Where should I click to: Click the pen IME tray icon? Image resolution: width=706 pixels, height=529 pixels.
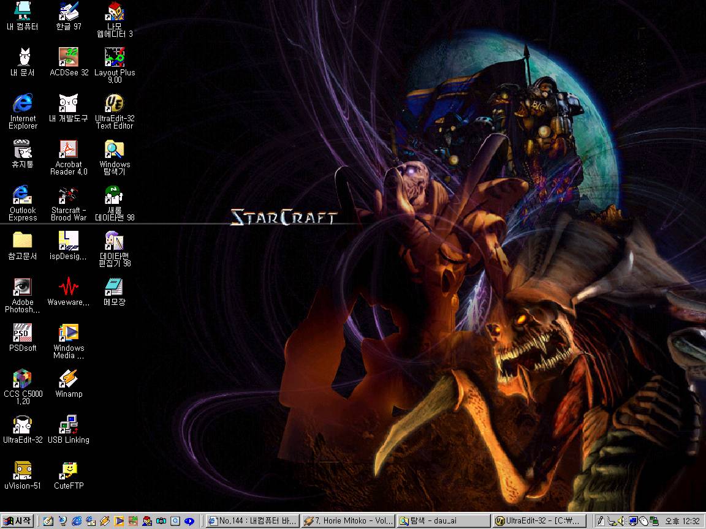tap(601, 522)
